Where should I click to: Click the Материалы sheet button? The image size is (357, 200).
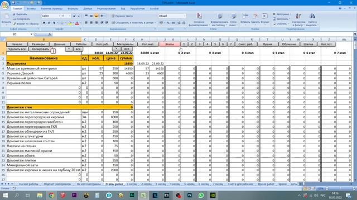click(125, 44)
